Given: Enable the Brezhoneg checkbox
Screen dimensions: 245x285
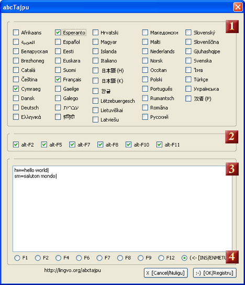Looking at the screenshot, I should point(16,61).
